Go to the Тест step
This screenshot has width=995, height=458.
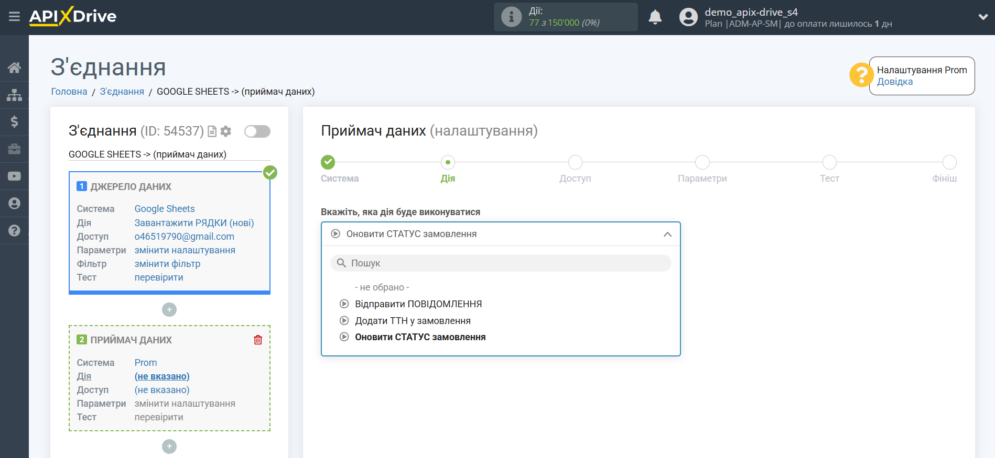830,162
